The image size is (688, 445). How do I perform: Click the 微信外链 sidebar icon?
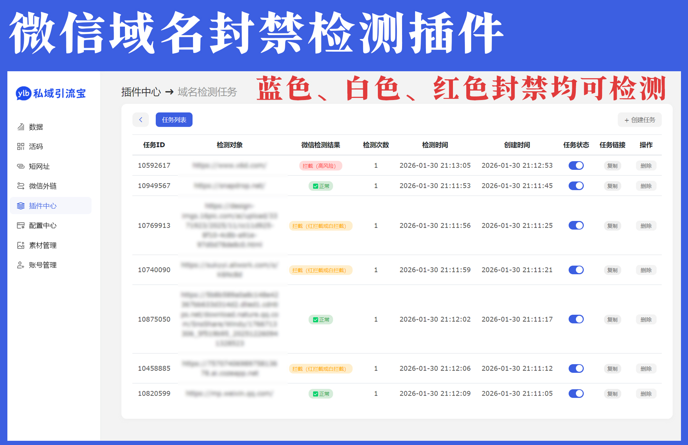pos(21,186)
